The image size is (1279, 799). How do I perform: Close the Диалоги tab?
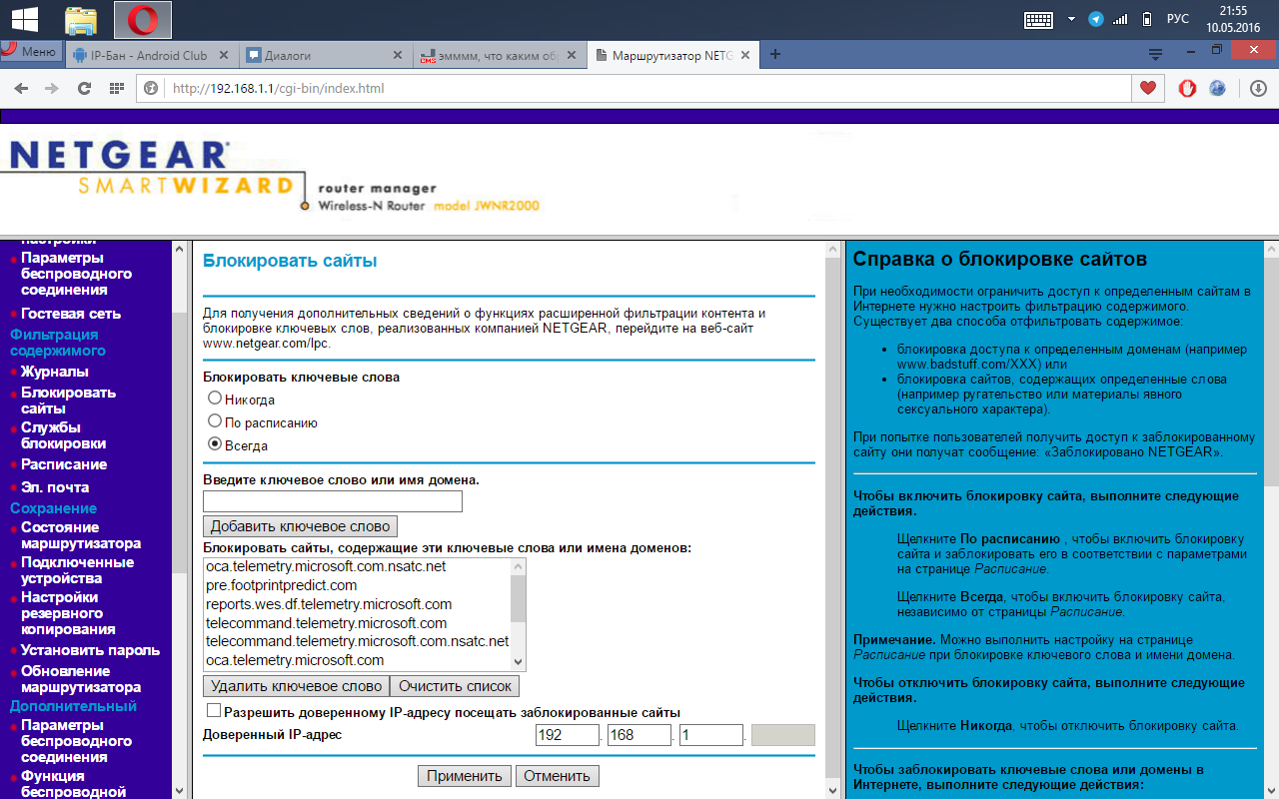pos(397,56)
